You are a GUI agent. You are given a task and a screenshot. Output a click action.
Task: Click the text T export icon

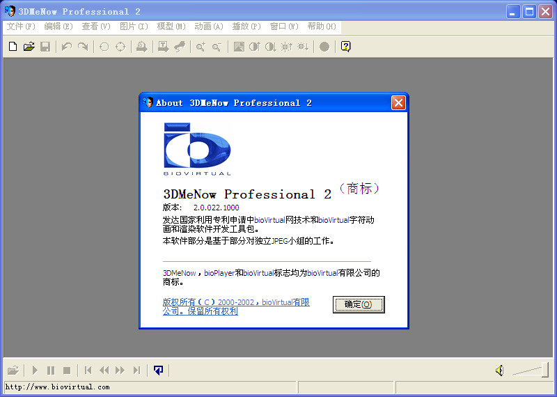[163, 47]
